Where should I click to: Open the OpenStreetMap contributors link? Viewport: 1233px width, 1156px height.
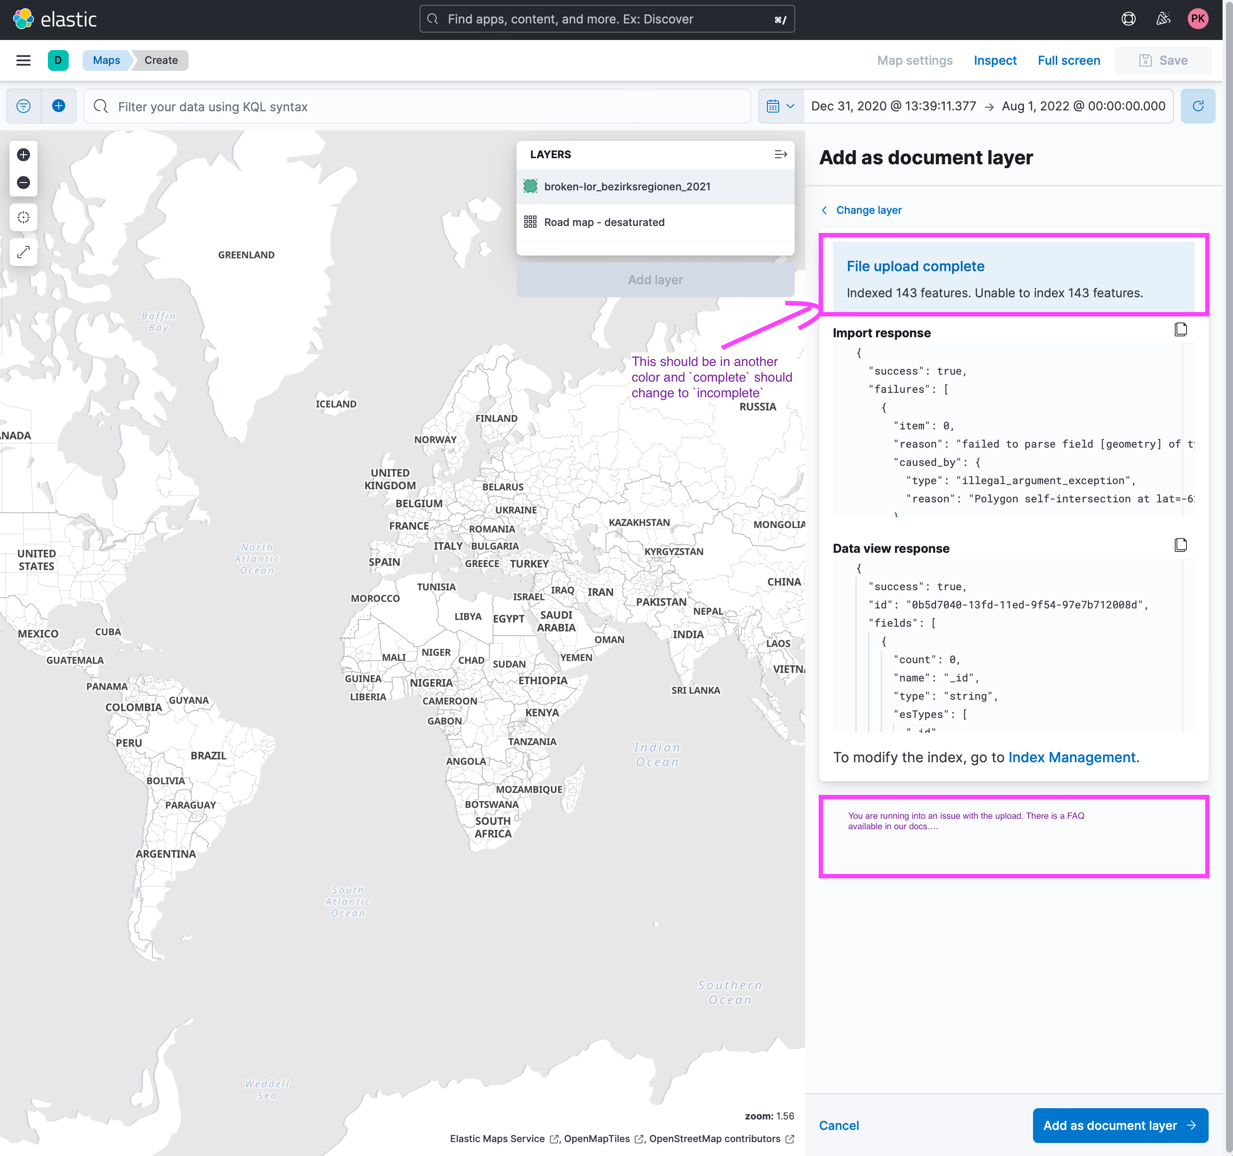tap(721, 1139)
